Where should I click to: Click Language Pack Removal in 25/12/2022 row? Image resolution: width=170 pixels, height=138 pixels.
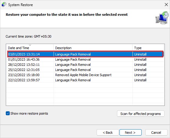point(73,70)
